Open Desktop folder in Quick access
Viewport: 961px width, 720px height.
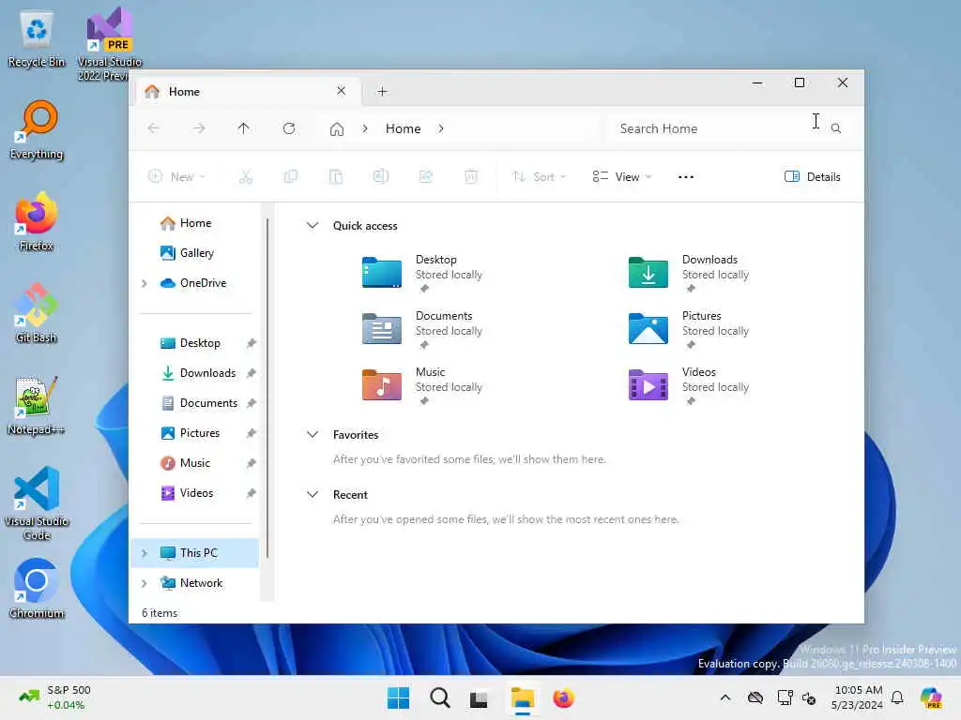pos(423,273)
